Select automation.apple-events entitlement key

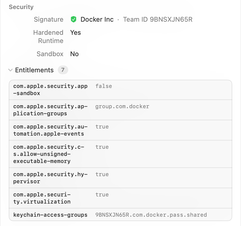(x=50, y=130)
